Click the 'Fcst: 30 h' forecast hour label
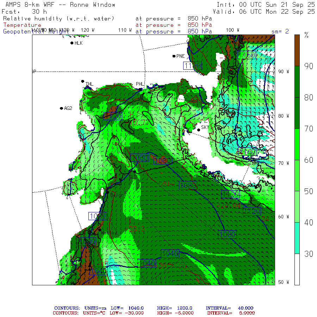Viewport: 317px width, 317px height. pyautogui.click(x=24, y=12)
